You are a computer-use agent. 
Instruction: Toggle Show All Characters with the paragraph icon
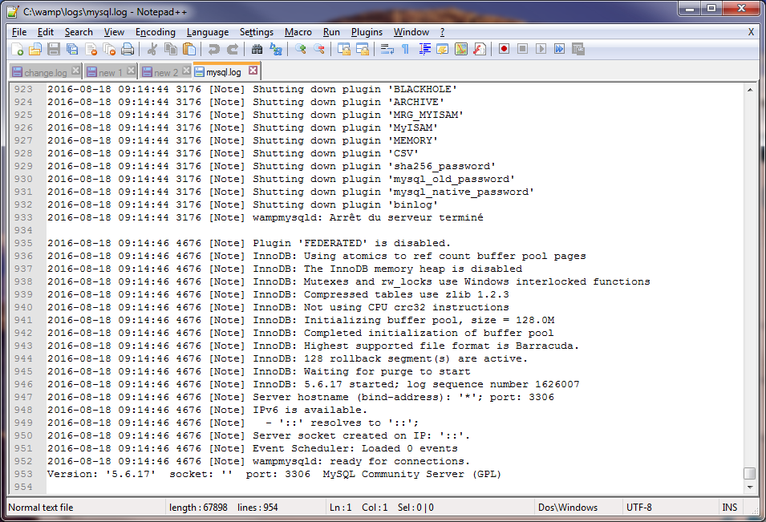tap(405, 49)
